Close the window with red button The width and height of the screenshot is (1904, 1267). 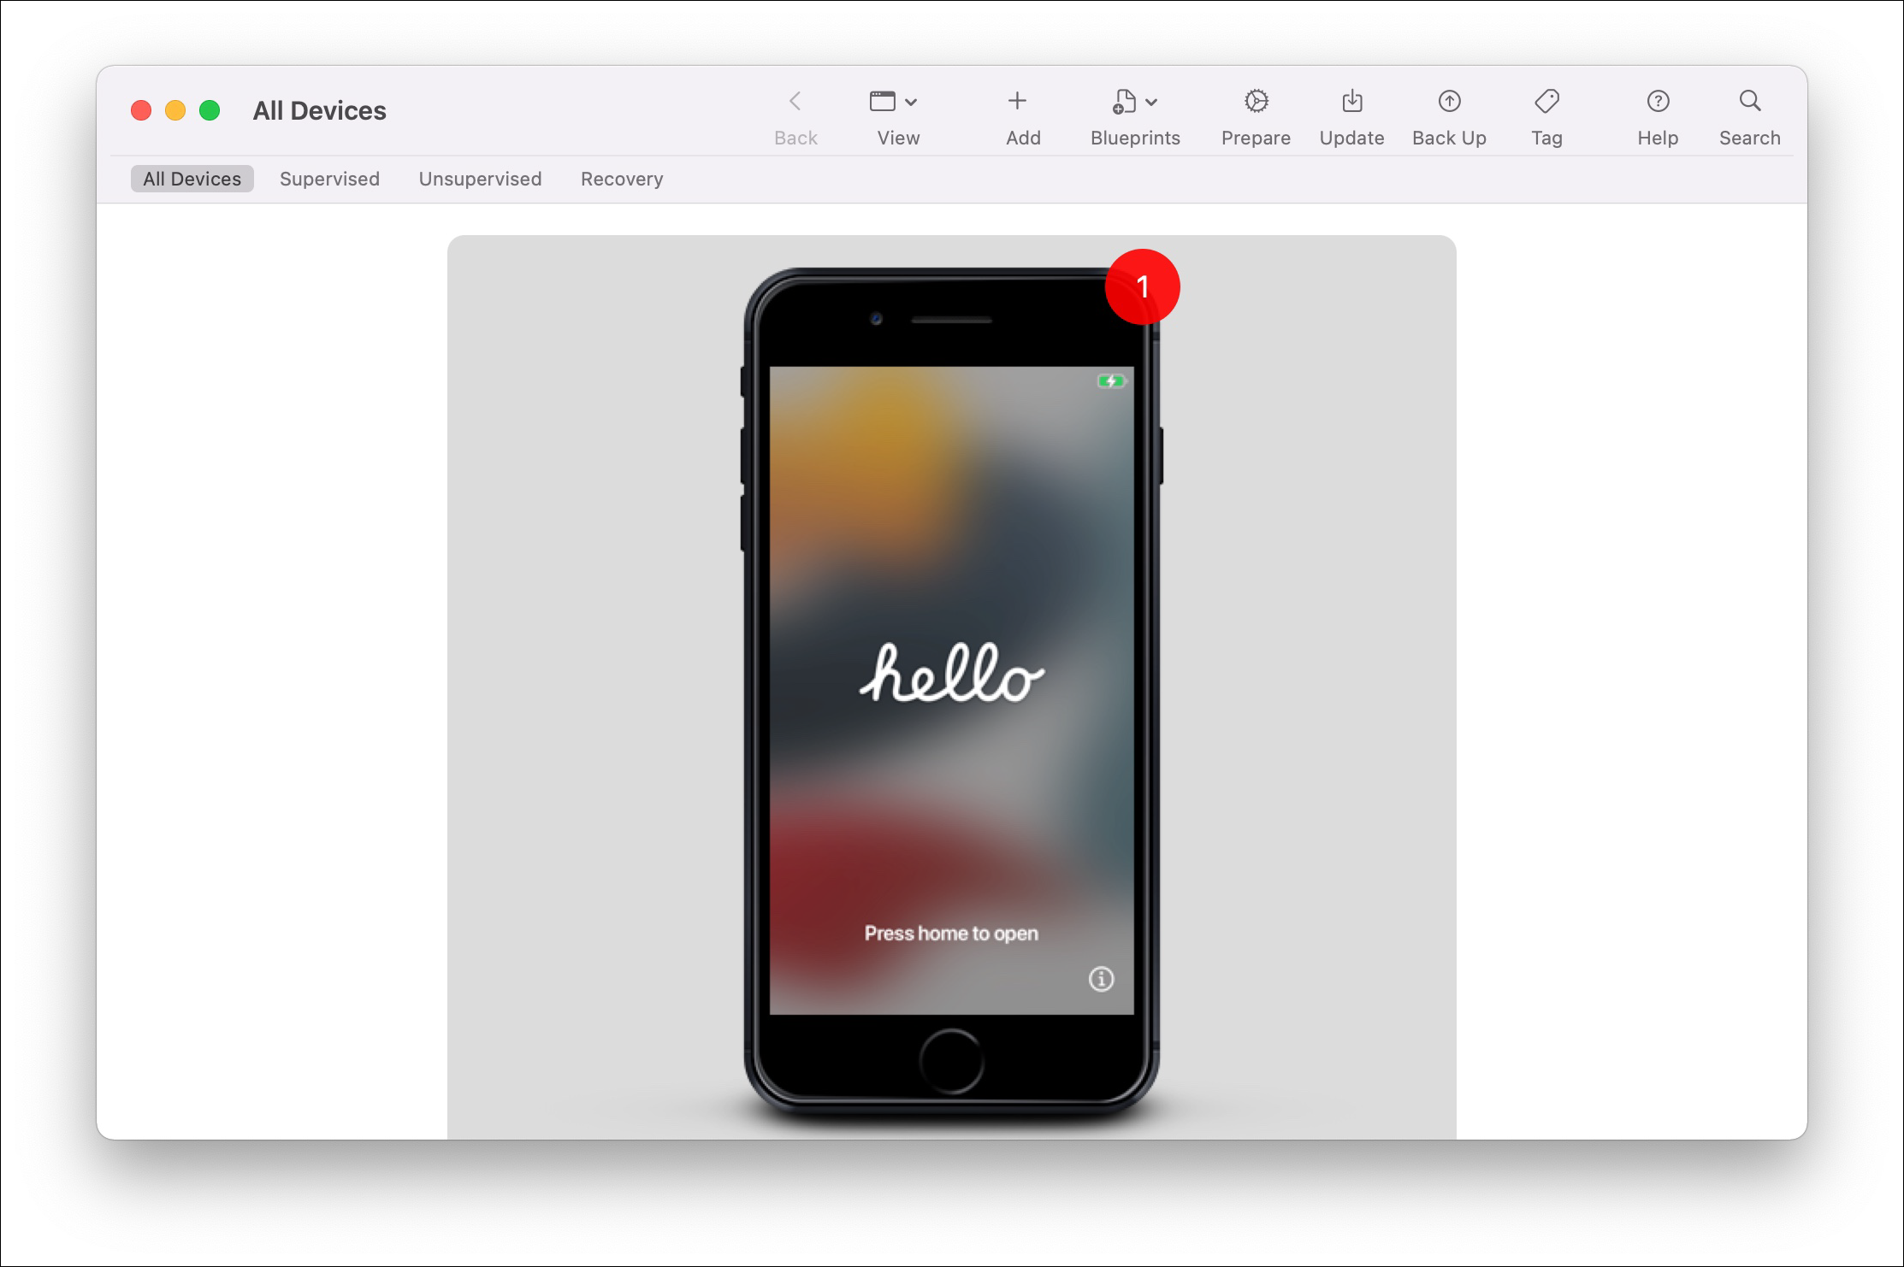tap(141, 110)
